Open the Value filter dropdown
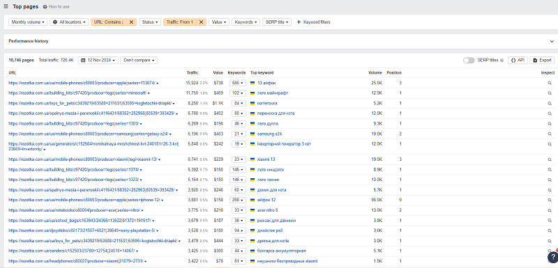The image size is (558, 268). [219, 22]
